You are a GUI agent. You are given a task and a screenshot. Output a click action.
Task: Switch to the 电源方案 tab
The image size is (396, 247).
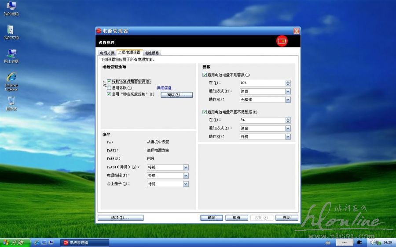(107, 53)
